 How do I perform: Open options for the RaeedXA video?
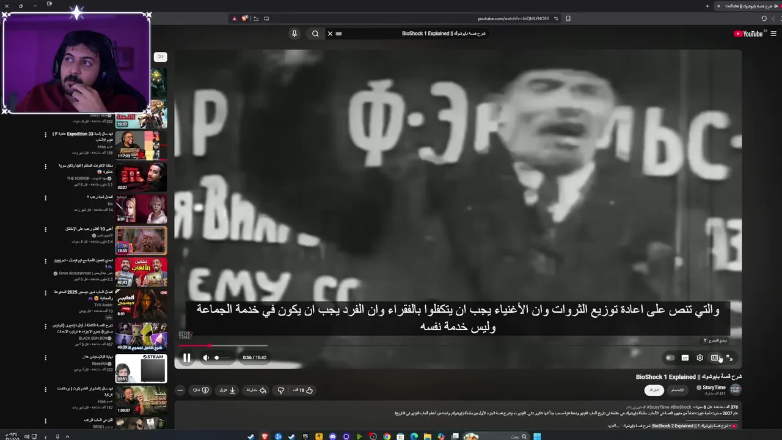point(45,358)
